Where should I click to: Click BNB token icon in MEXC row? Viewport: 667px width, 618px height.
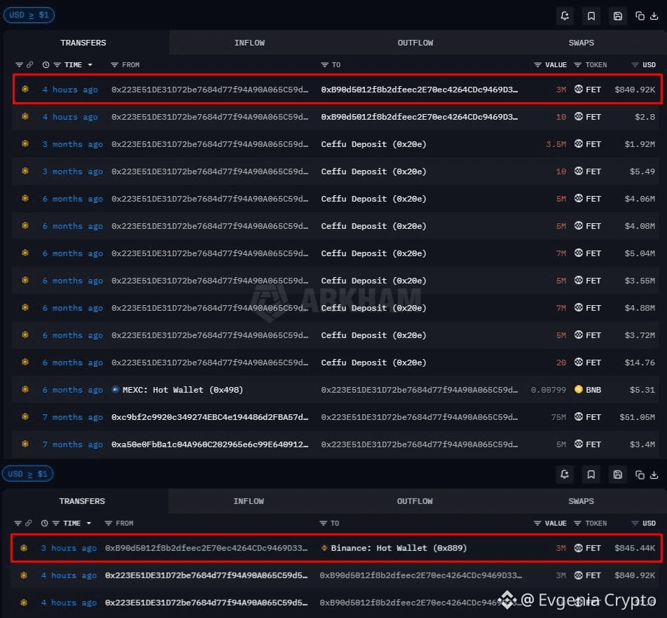pyautogui.click(x=579, y=389)
